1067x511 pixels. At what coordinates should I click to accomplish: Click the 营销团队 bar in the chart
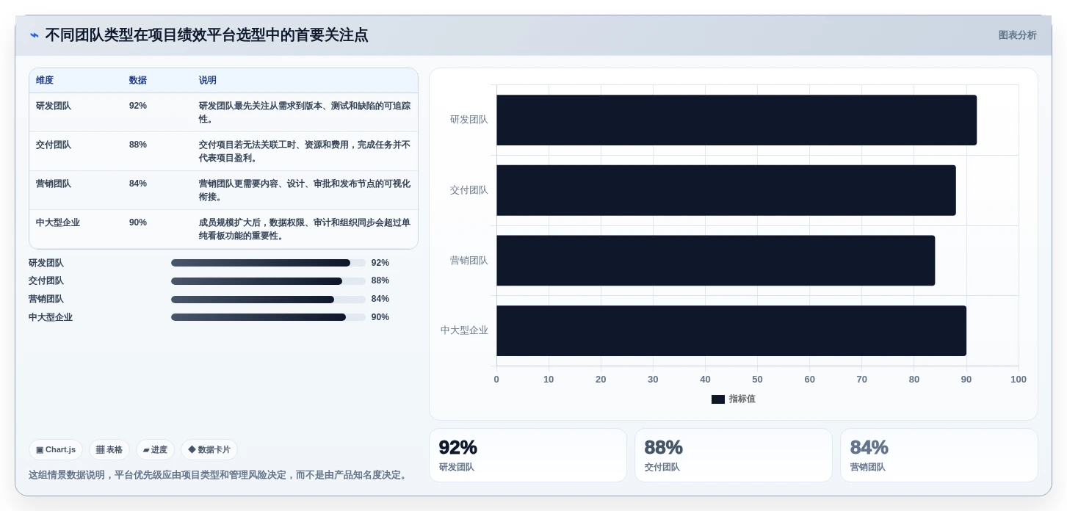point(716,261)
